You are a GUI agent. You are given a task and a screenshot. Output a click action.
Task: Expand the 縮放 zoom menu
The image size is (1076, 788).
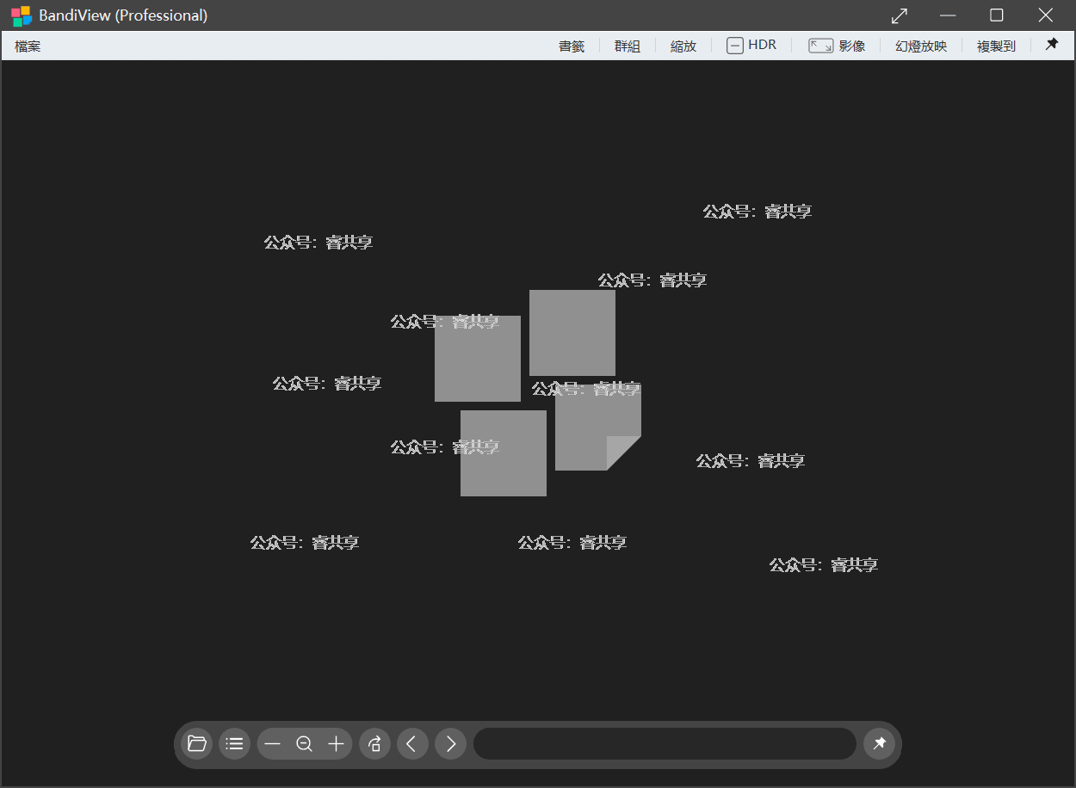tap(683, 46)
